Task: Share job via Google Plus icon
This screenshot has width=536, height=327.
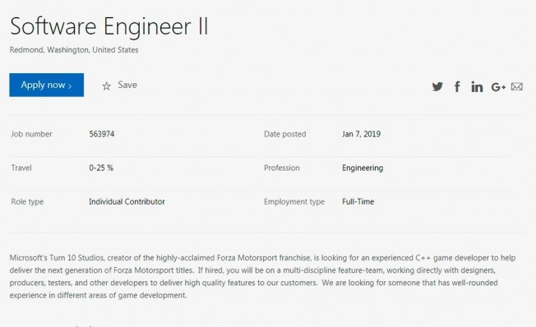Action: coord(498,87)
